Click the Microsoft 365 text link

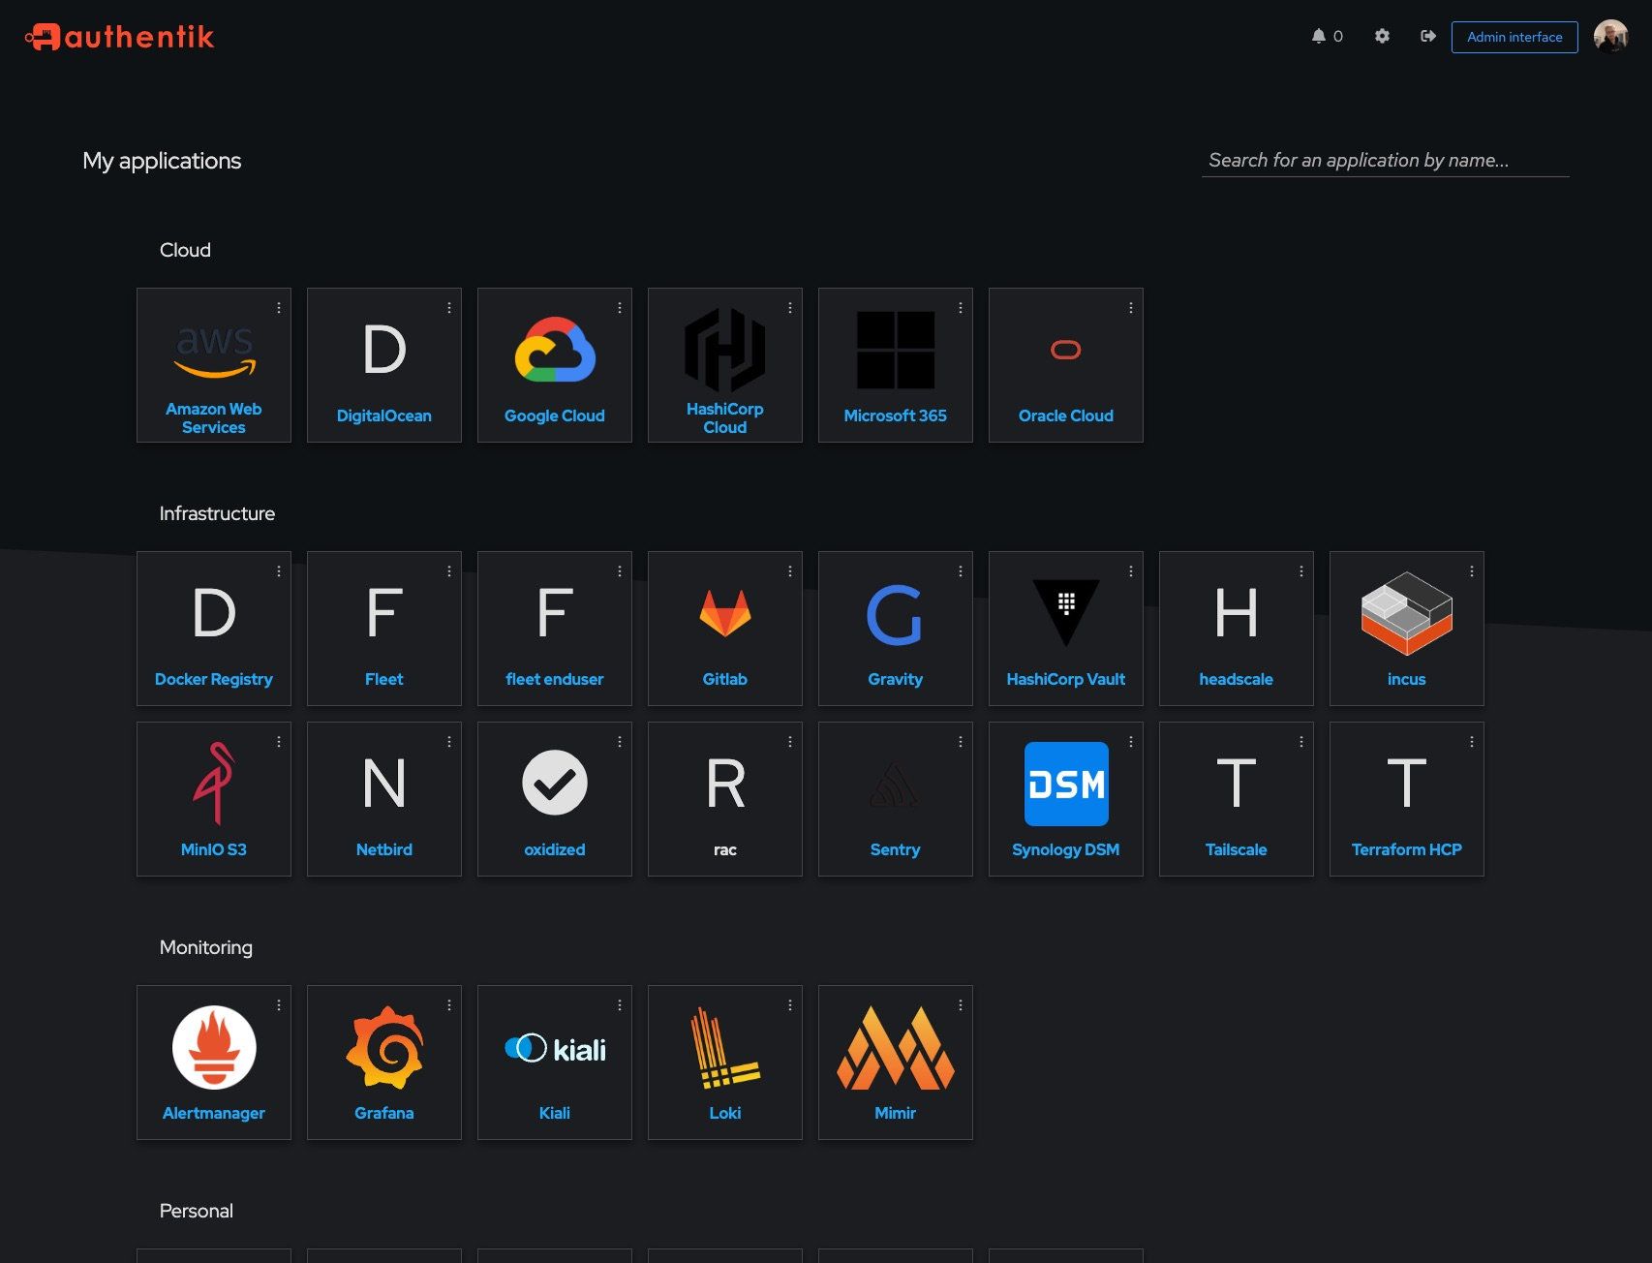[x=896, y=416]
